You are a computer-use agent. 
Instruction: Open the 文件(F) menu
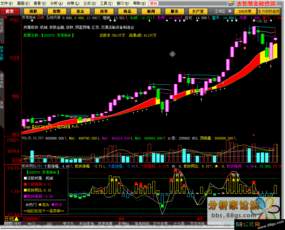(7, 3)
